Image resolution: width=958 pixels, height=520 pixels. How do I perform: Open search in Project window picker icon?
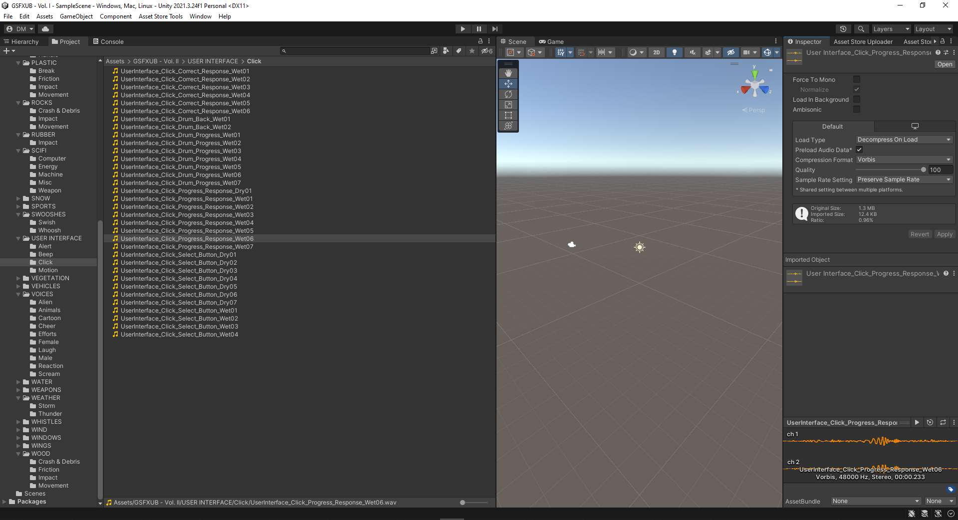434,51
